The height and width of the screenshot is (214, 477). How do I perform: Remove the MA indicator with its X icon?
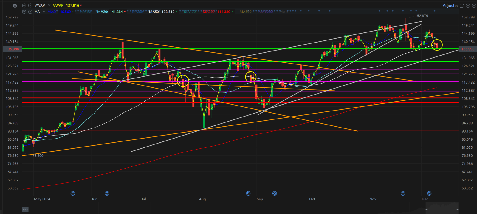[30, 12]
